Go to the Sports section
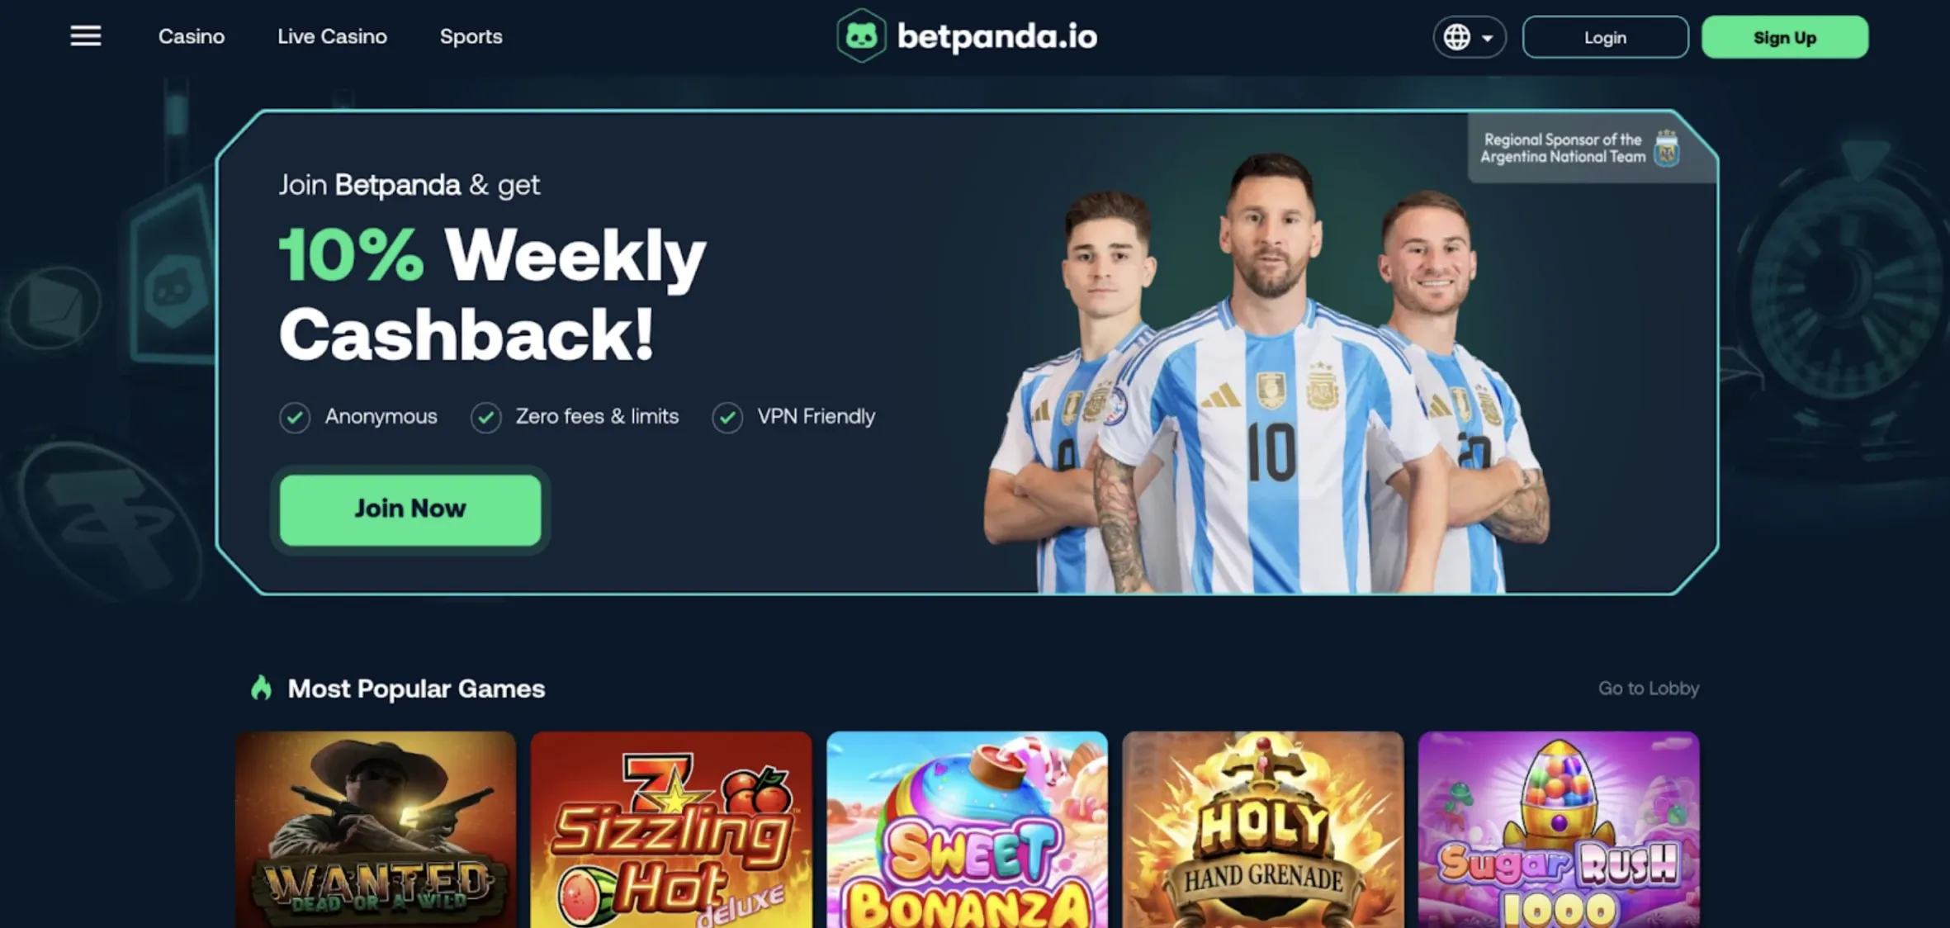 [471, 36]
